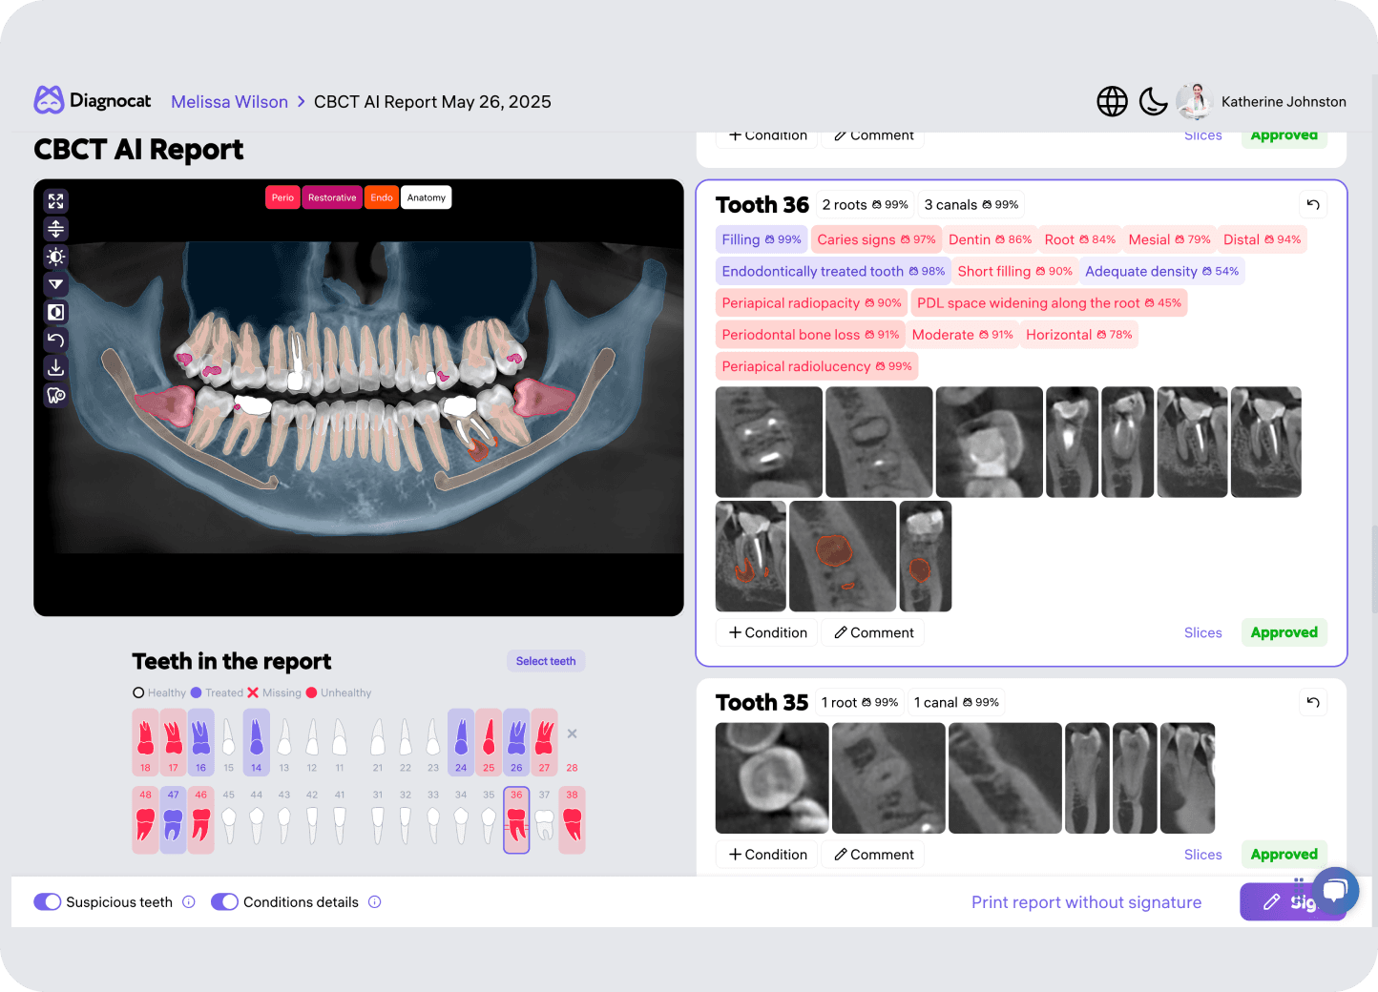This screenshot has width=1378, height=992.
Task: Toggle Conditions details switch
Action: tap(224, 901)
